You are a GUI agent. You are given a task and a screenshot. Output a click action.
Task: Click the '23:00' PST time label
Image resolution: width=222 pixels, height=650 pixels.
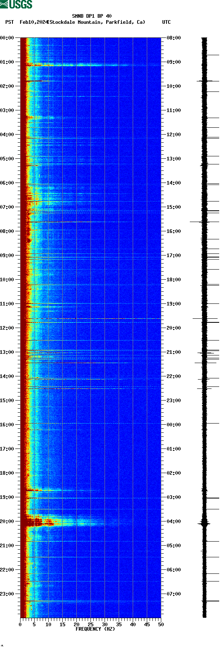pyautogui.click(x=7, y=594)
